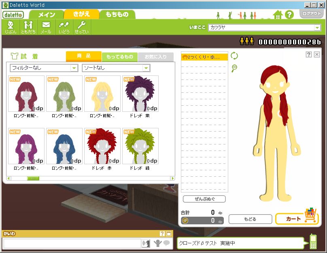Open the フィルターなし filter dropdown

pyautogui.click(x=44, y=68)
